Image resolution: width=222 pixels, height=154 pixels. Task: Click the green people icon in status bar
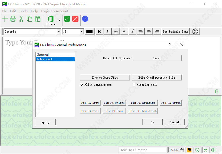click(206, 150)
